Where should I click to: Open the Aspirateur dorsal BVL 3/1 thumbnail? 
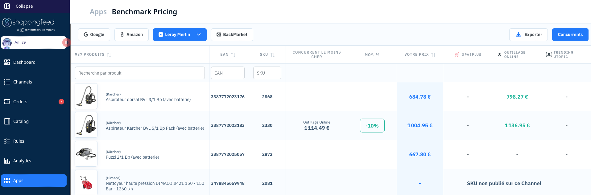(x=86, y=96)
